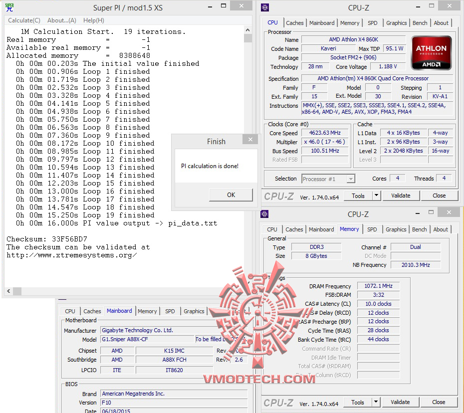
Task: Open About menu in Super PI
Action: (61, 20)
